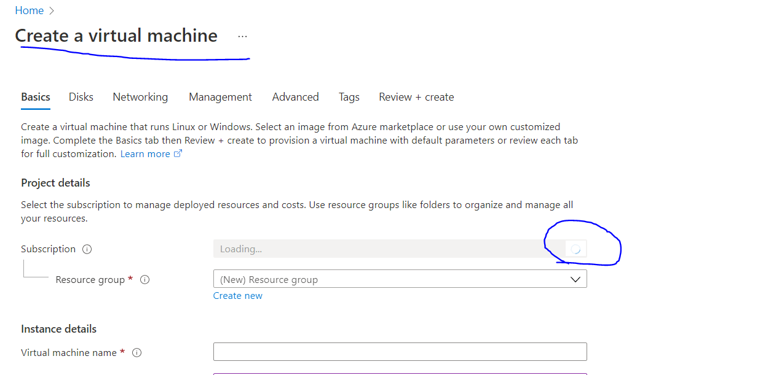Click the Virtual machine name label
Screen dimensions: 771x375
(69, 353)
